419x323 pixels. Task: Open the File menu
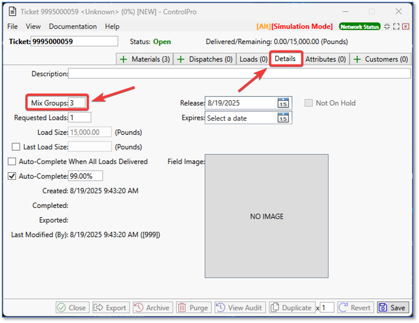click(13, 27)
